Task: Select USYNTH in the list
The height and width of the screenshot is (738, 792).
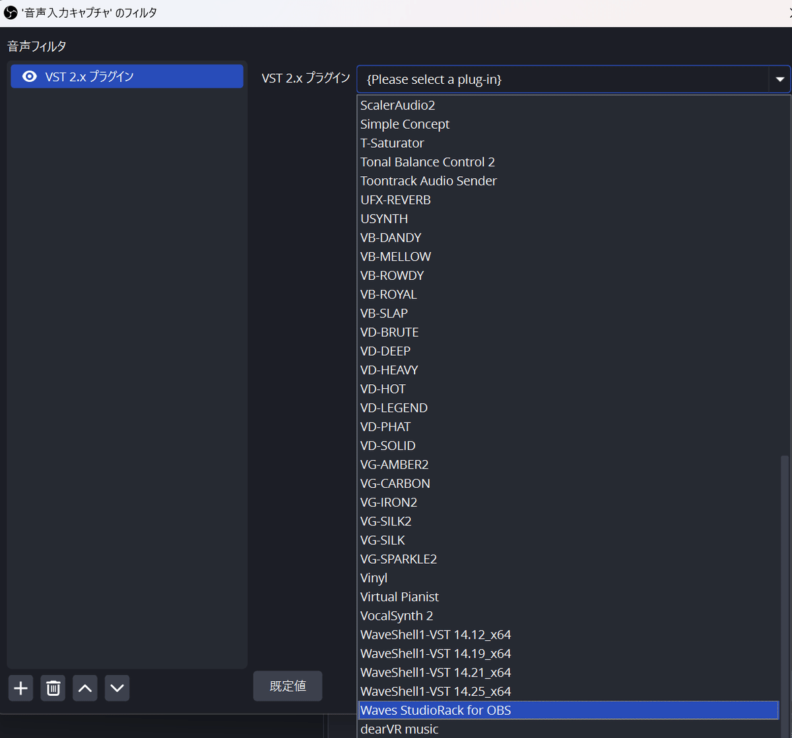Action: coord(568,218)
